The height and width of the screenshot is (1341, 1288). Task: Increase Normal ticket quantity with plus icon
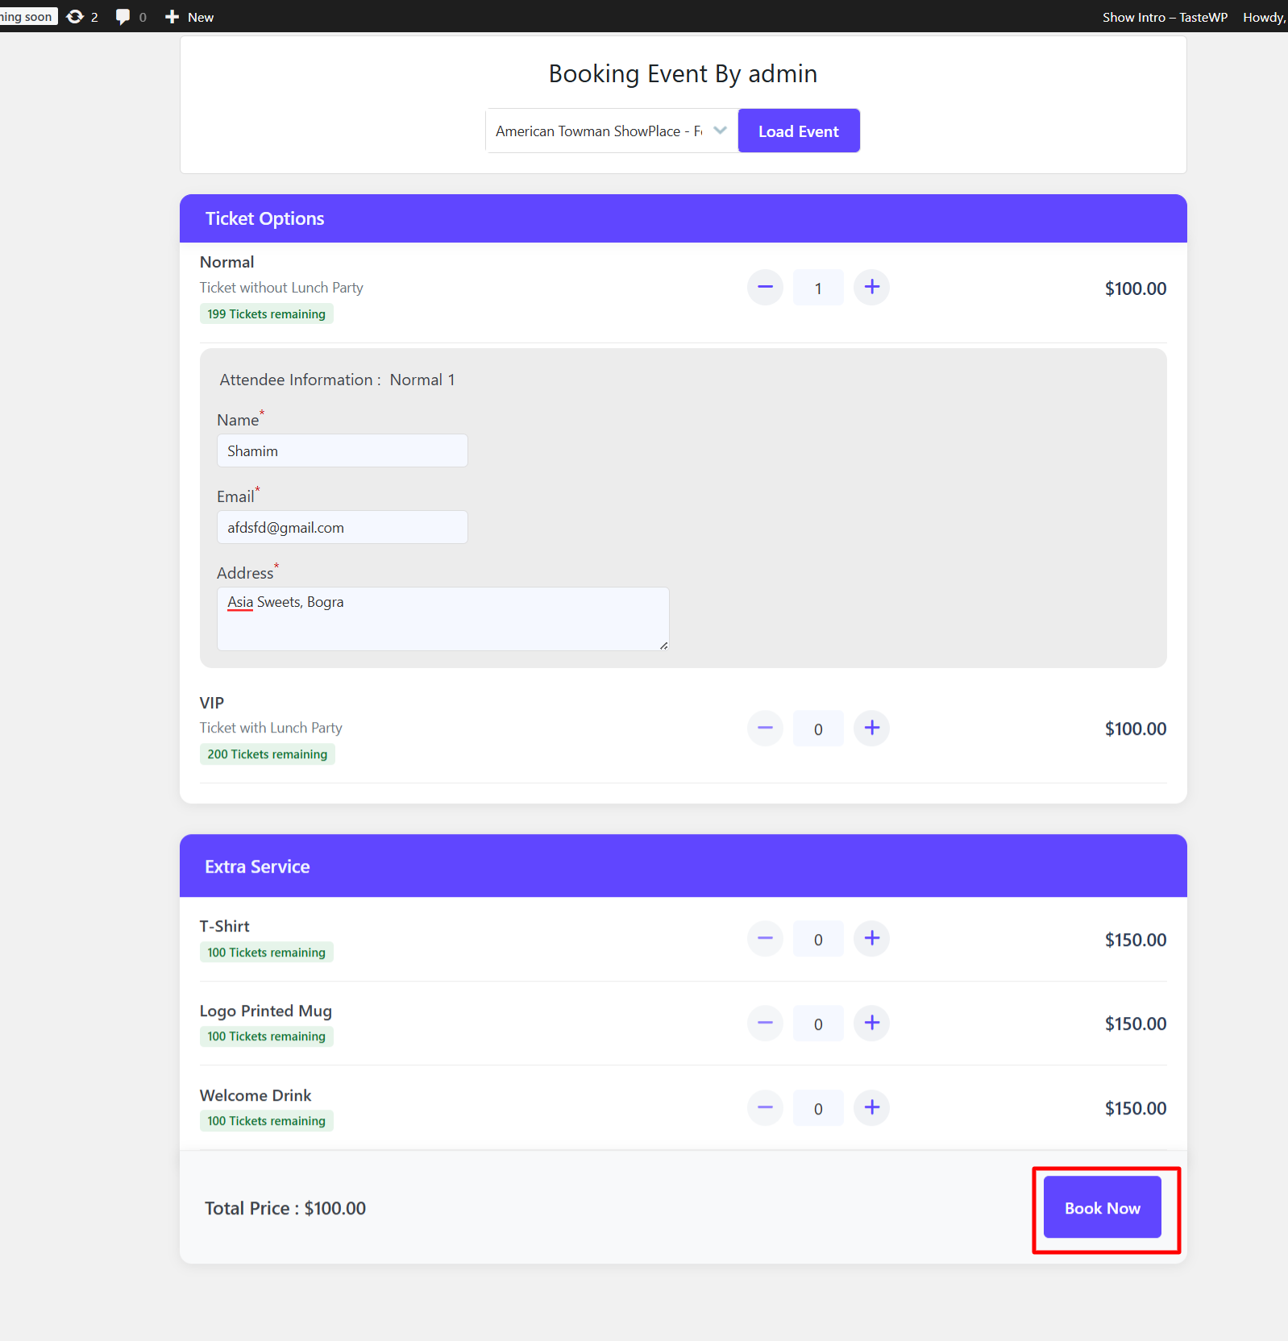click(x=871, y=288)
